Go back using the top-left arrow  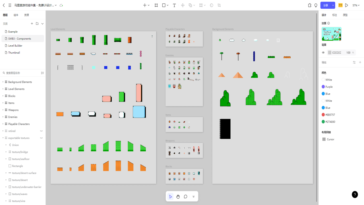(4, 5)
